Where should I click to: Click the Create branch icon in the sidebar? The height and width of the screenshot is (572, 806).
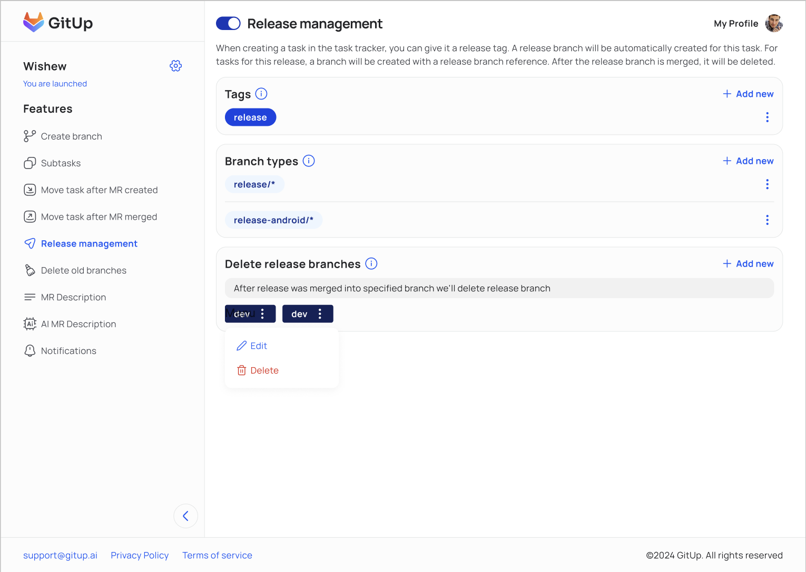[30, 136]
